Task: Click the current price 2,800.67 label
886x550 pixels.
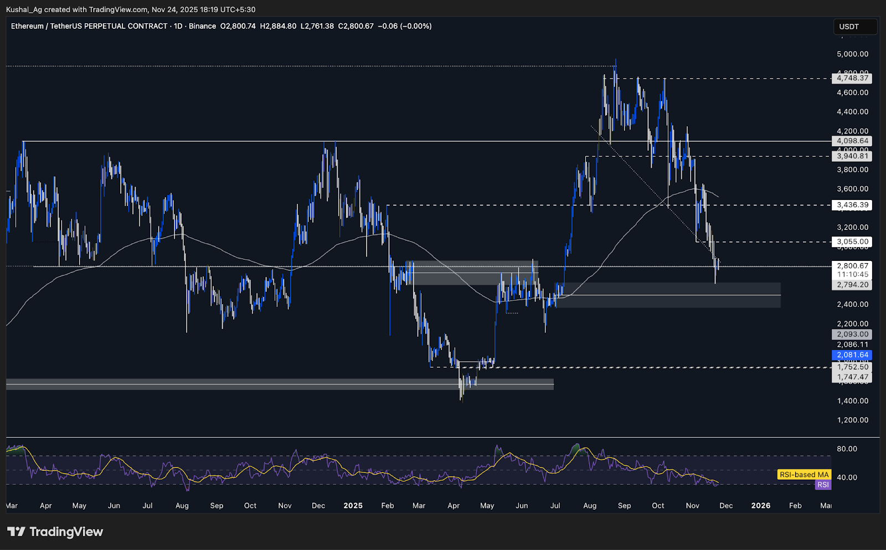Action: click(x=852, y=266)
